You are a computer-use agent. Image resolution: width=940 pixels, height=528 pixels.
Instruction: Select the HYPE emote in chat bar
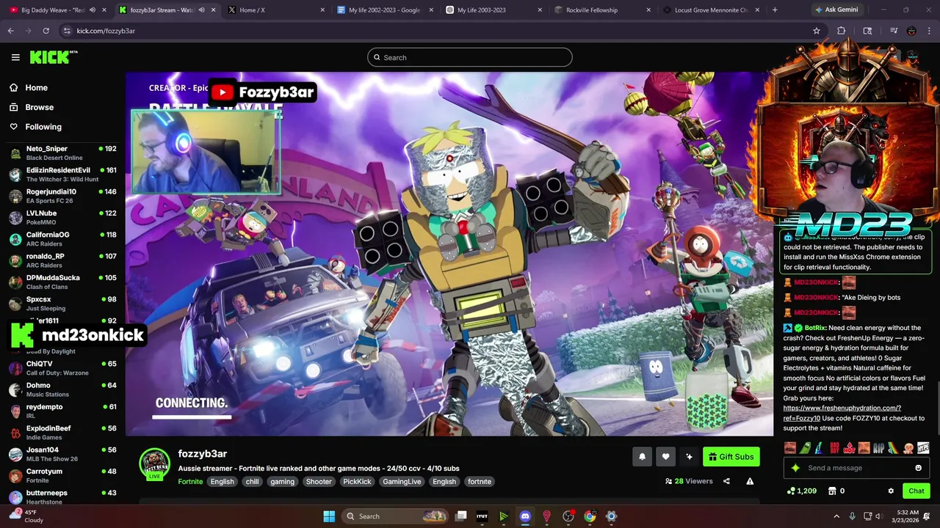point(923,448)
